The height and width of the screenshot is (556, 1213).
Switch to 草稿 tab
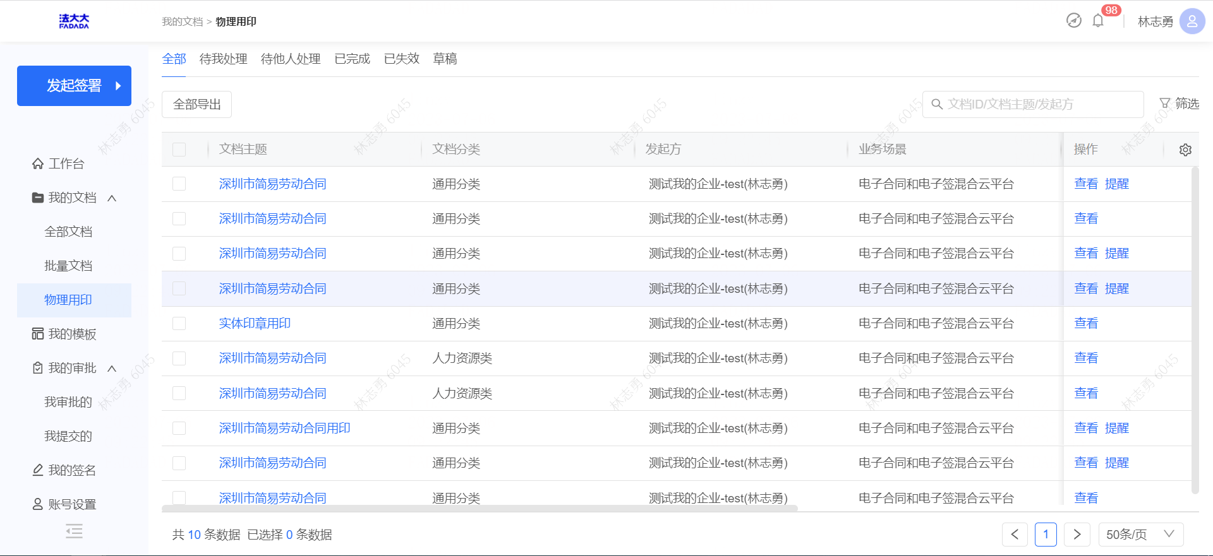(x=445, y=59)
